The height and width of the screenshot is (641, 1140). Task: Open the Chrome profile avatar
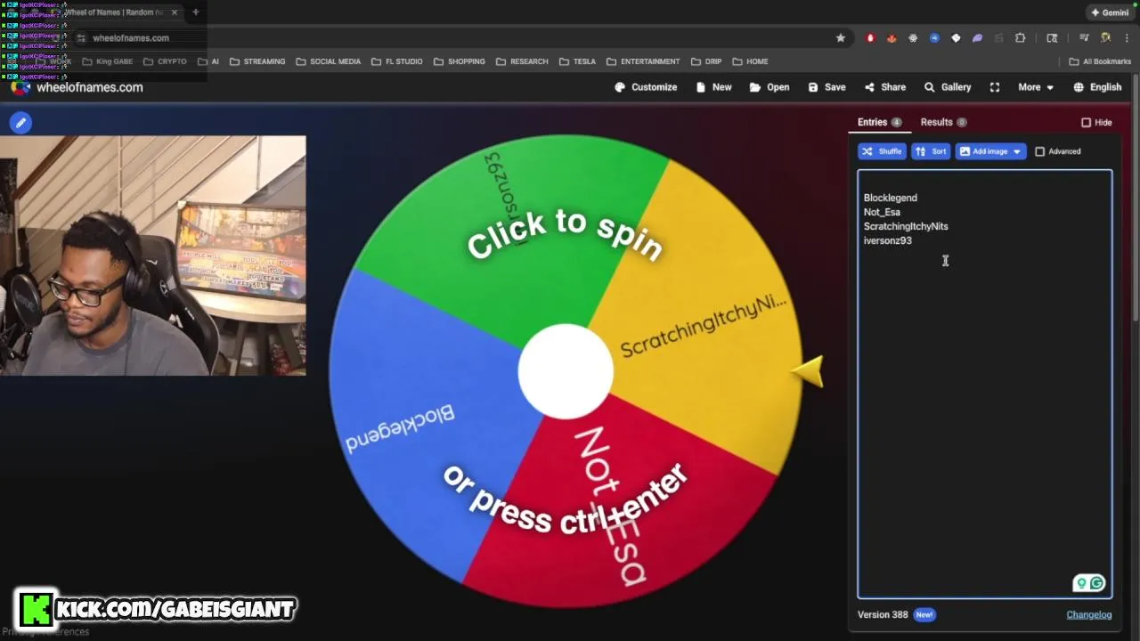1105,38
